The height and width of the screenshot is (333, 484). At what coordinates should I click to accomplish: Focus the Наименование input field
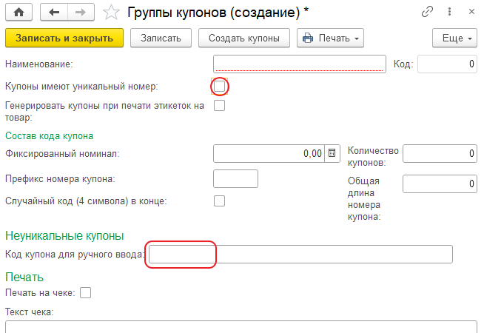pos(300,64)
